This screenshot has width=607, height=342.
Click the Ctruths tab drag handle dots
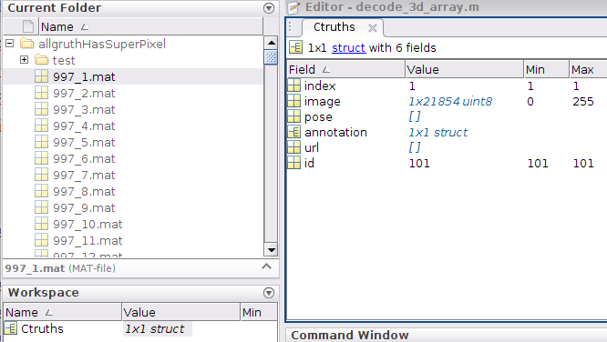click(290, 27)
